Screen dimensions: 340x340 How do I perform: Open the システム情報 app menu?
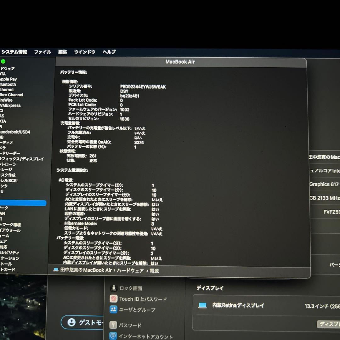[14, 52]
